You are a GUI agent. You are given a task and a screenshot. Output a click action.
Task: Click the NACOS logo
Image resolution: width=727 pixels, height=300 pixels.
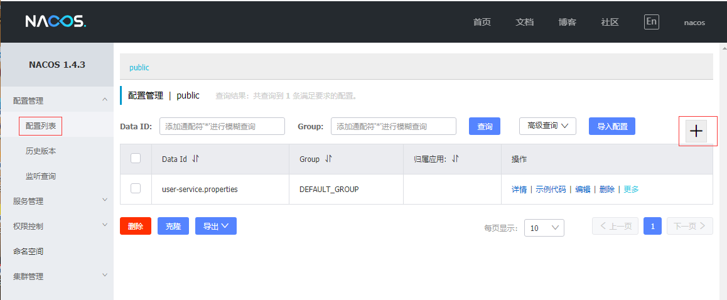point(56,21)
